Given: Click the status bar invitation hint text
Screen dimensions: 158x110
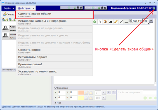Looking at the screenshot, I should (54, 107).
